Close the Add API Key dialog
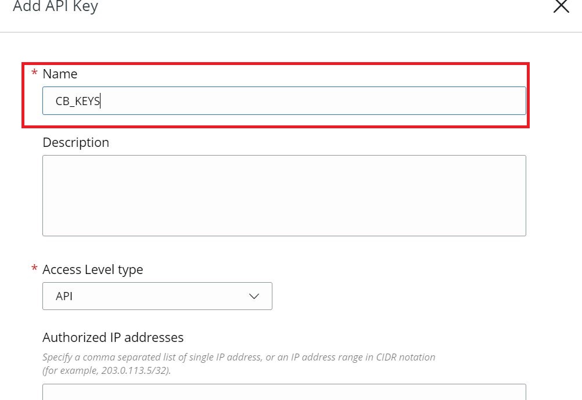 pos(561,7)
